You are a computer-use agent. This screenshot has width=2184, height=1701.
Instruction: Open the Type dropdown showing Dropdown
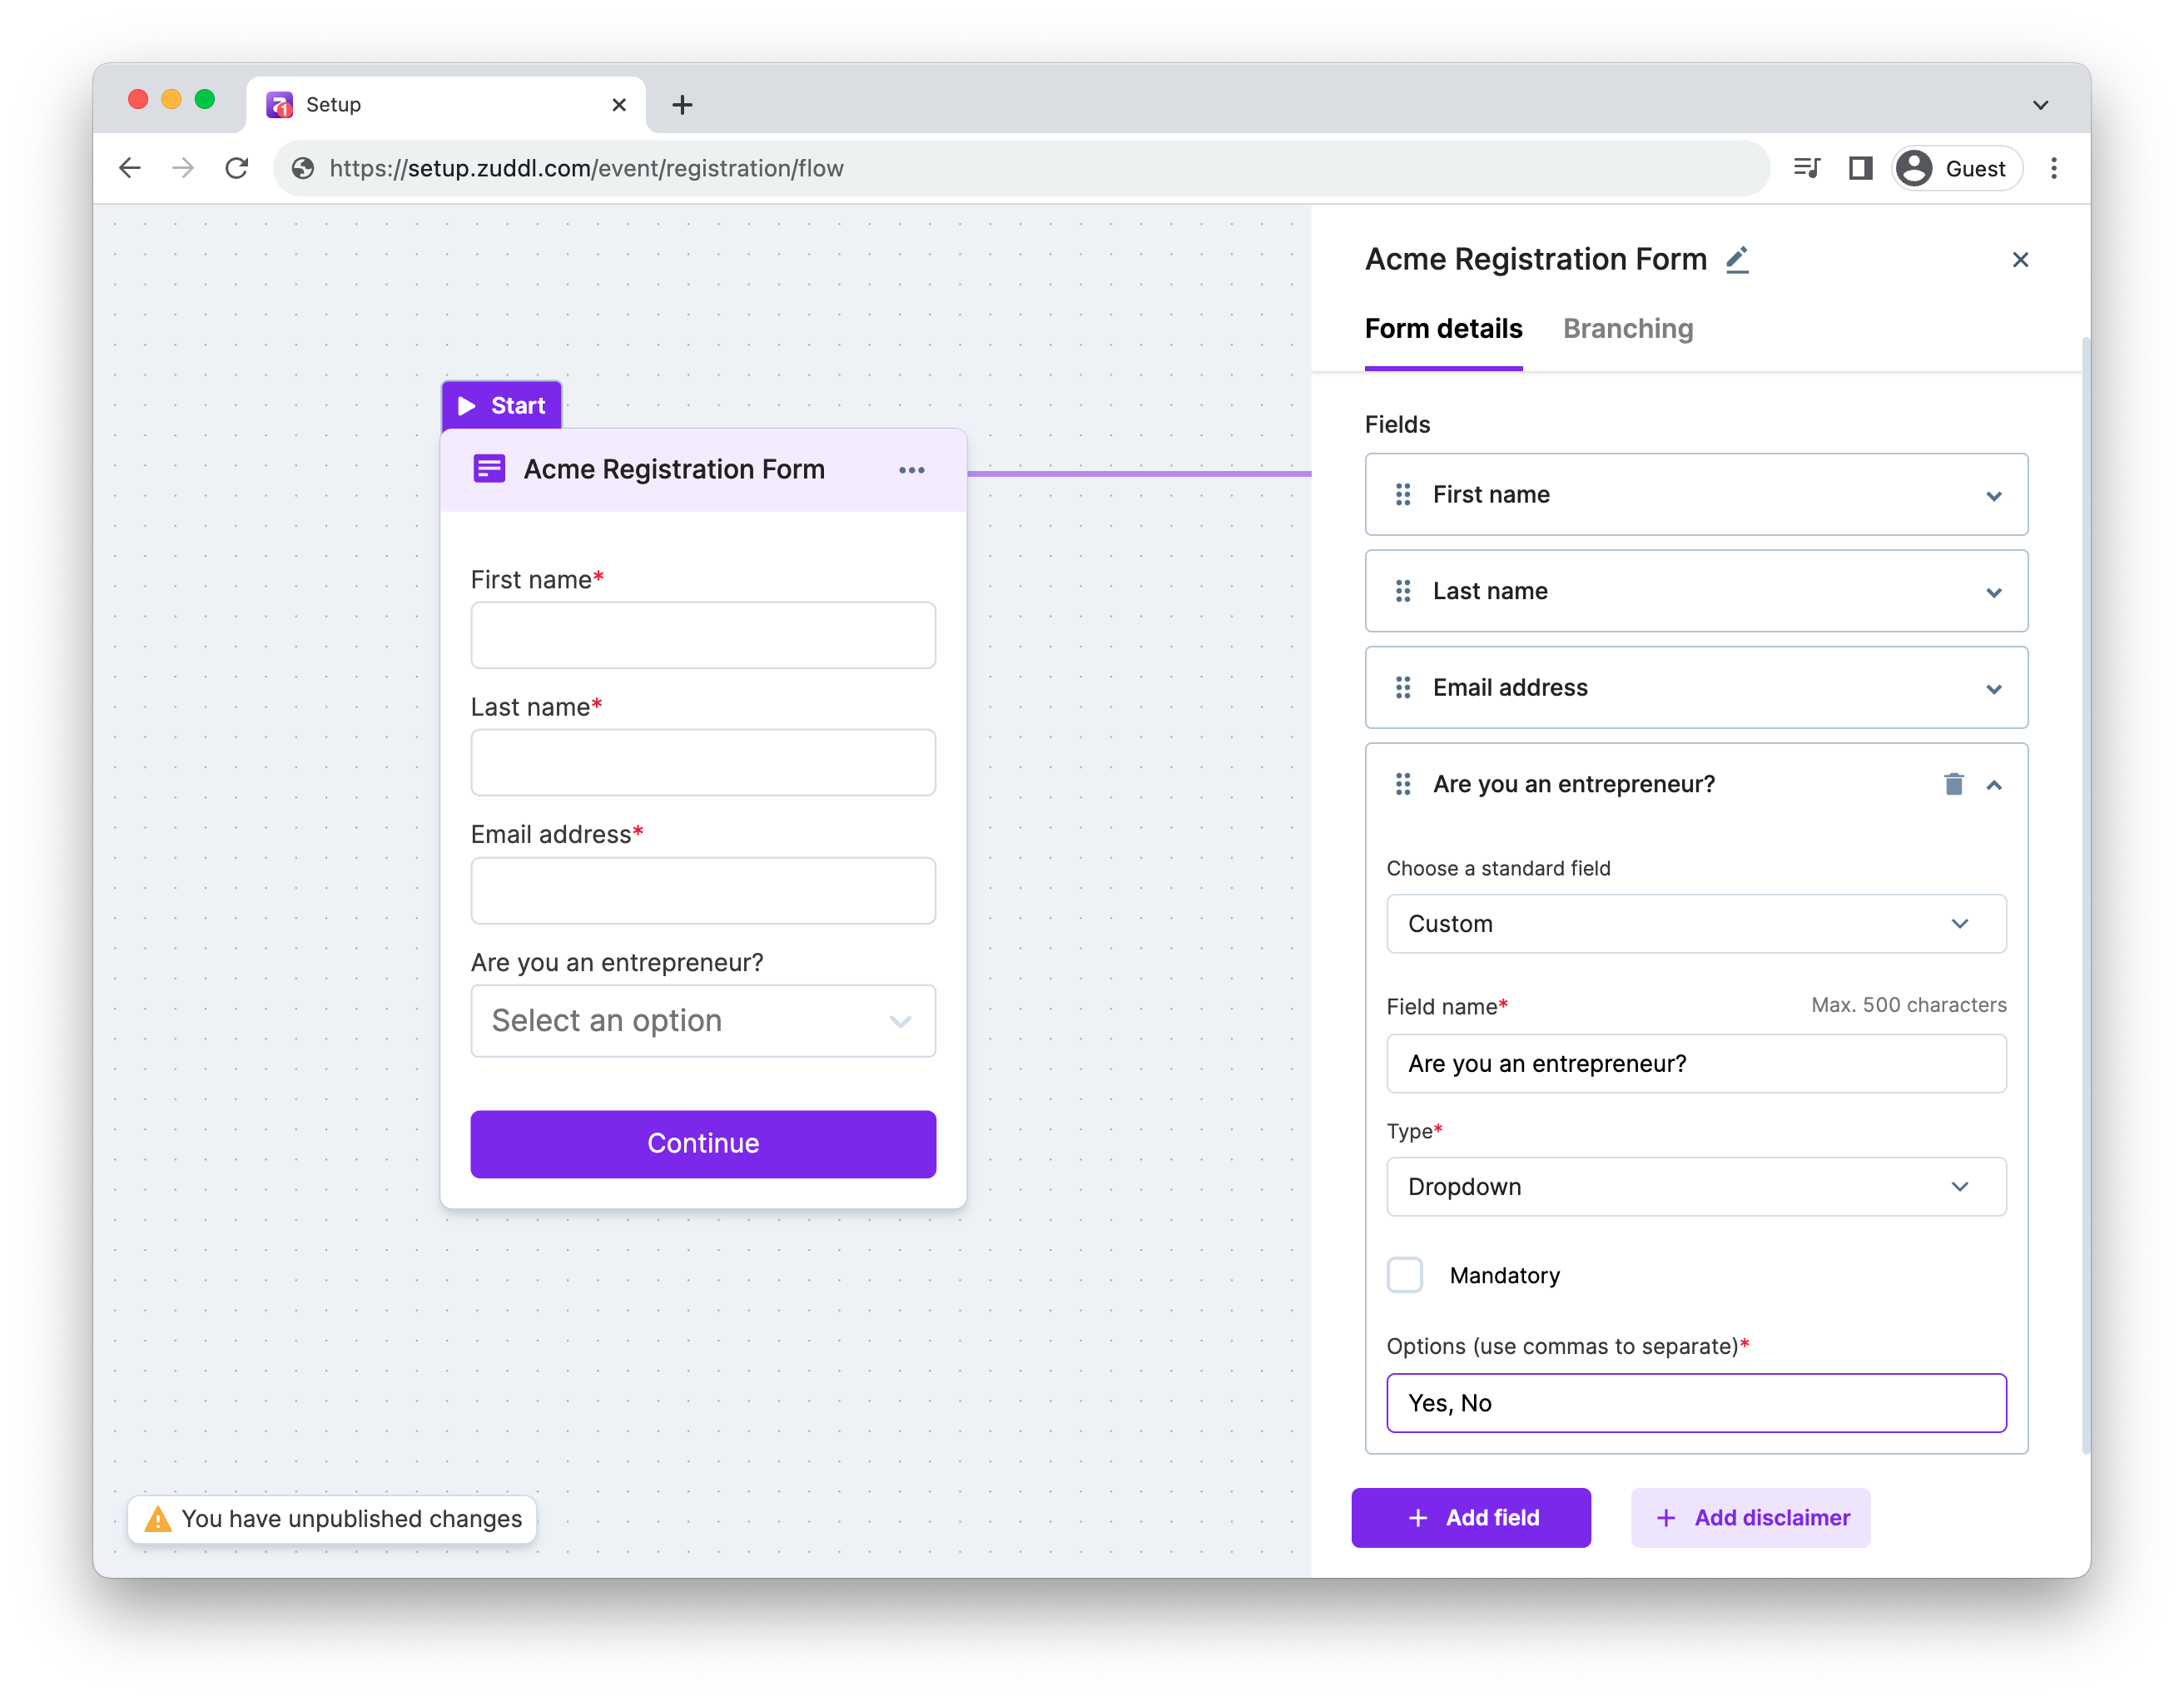(1695, 1187)
